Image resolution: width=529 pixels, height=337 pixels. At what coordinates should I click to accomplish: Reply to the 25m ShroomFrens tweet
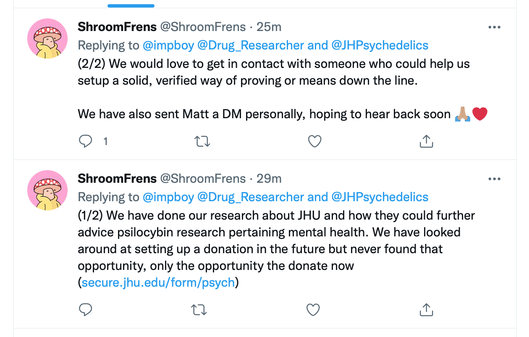(x=86, y=141)
